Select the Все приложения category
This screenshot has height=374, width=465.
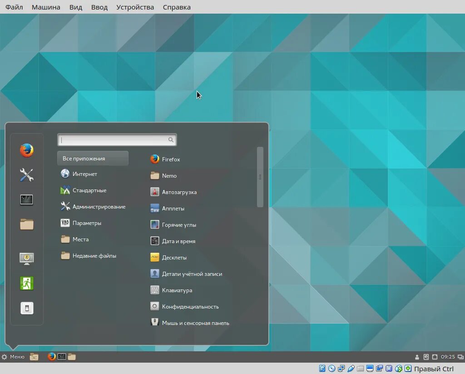tap(93, 158)
